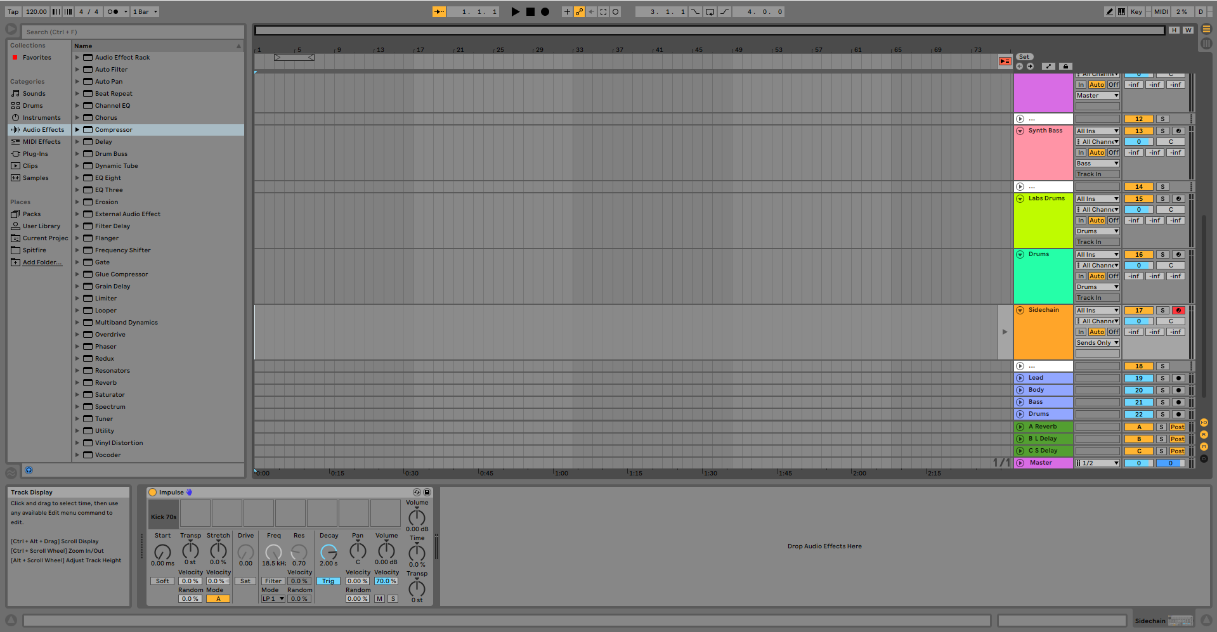Expand the Compressor folder

pos(77,129)
